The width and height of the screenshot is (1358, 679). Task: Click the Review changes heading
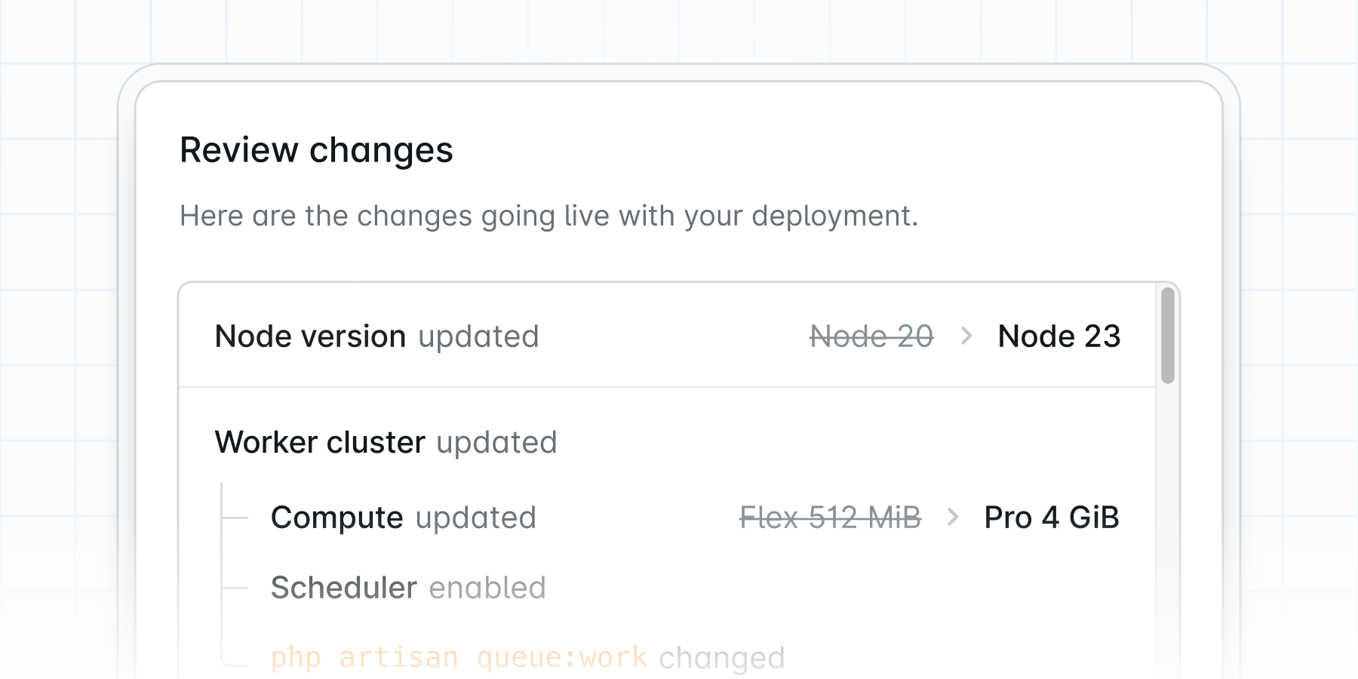pos(316,150)
